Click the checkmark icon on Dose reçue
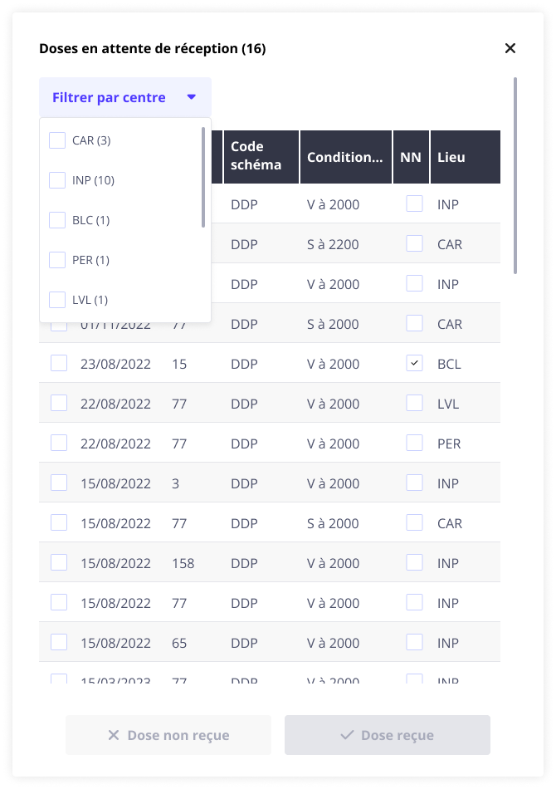556x789 pixels. [x=348, y=735]
